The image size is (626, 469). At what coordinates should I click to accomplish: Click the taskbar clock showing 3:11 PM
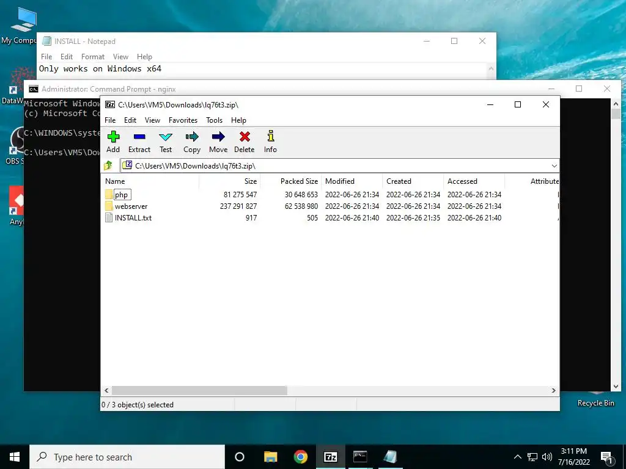point(573,457)
